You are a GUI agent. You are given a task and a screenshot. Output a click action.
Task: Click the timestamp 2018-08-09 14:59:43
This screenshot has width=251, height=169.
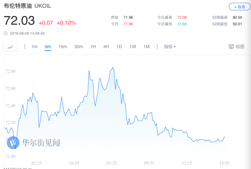tap(27, 33)
